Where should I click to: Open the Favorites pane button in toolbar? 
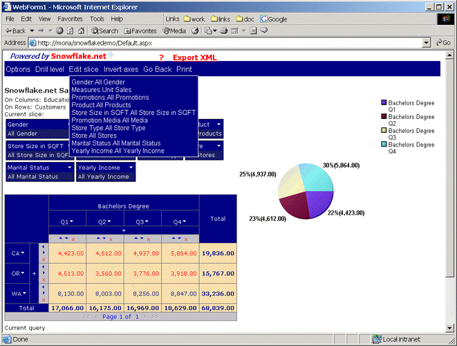tap(140, 30)
